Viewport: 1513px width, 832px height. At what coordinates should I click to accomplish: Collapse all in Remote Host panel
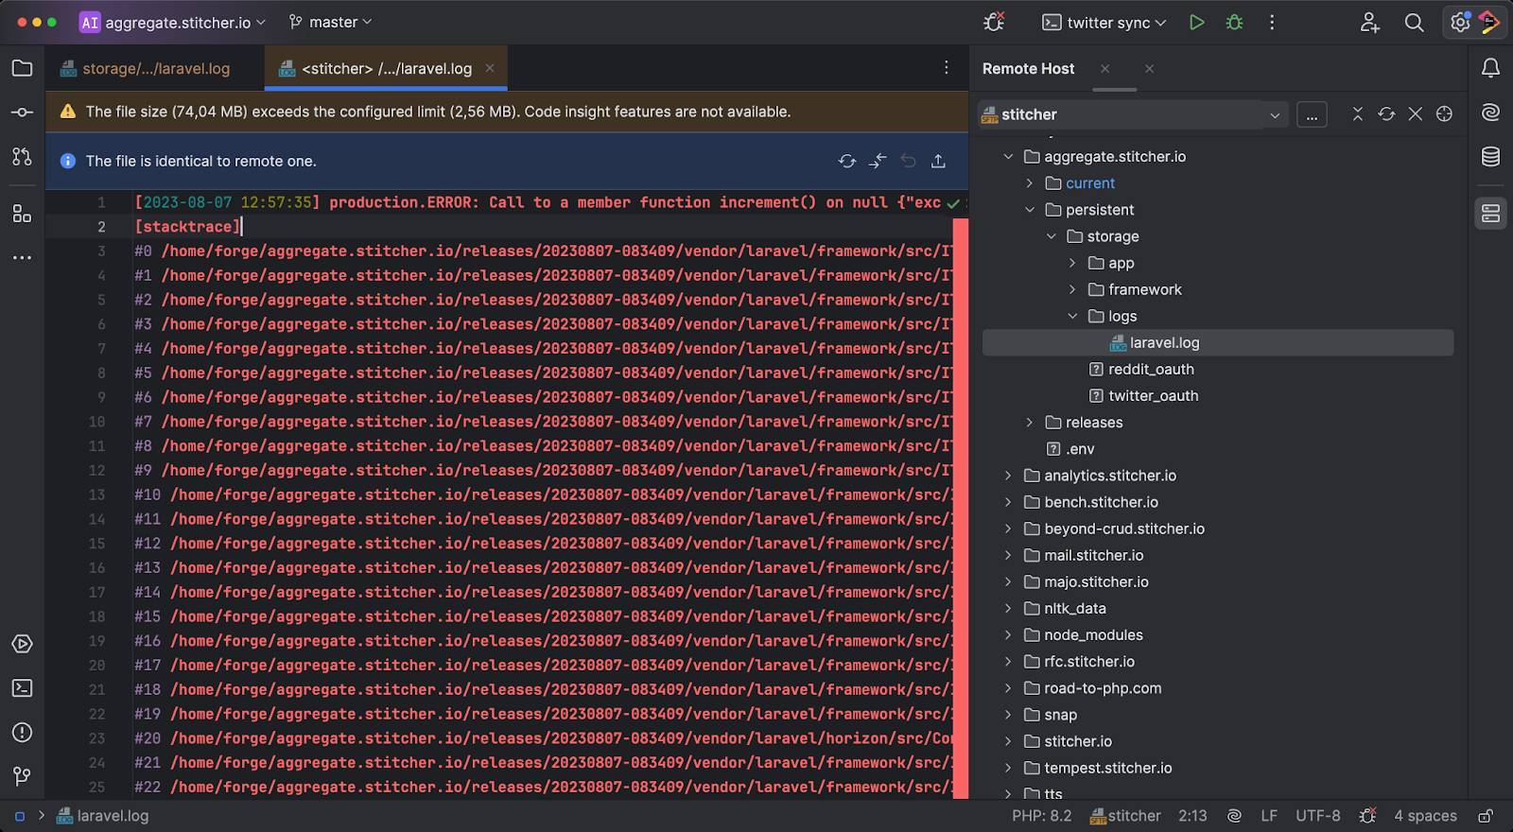coord(1357,114)
